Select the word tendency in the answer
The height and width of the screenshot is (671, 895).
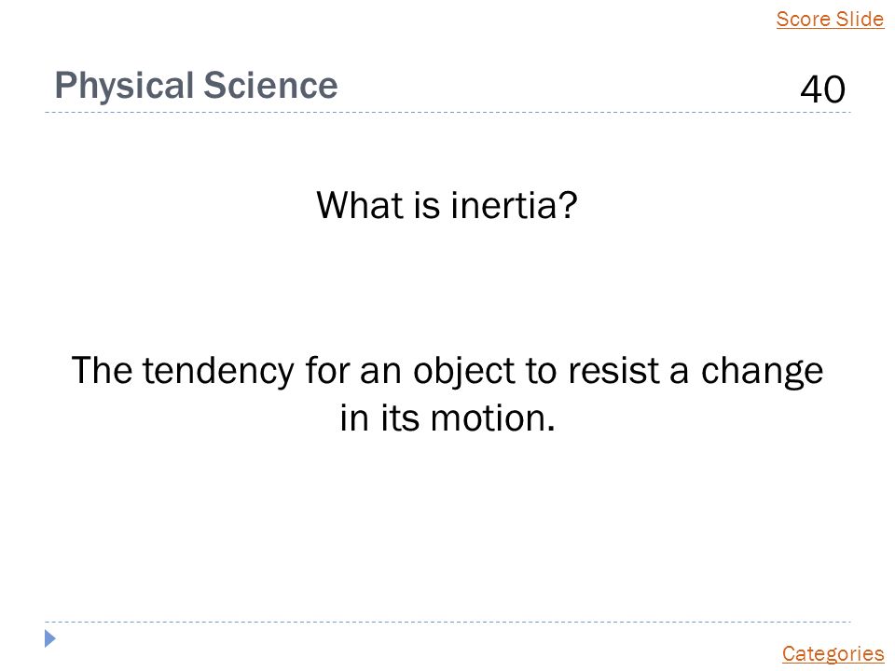(218, 372)
